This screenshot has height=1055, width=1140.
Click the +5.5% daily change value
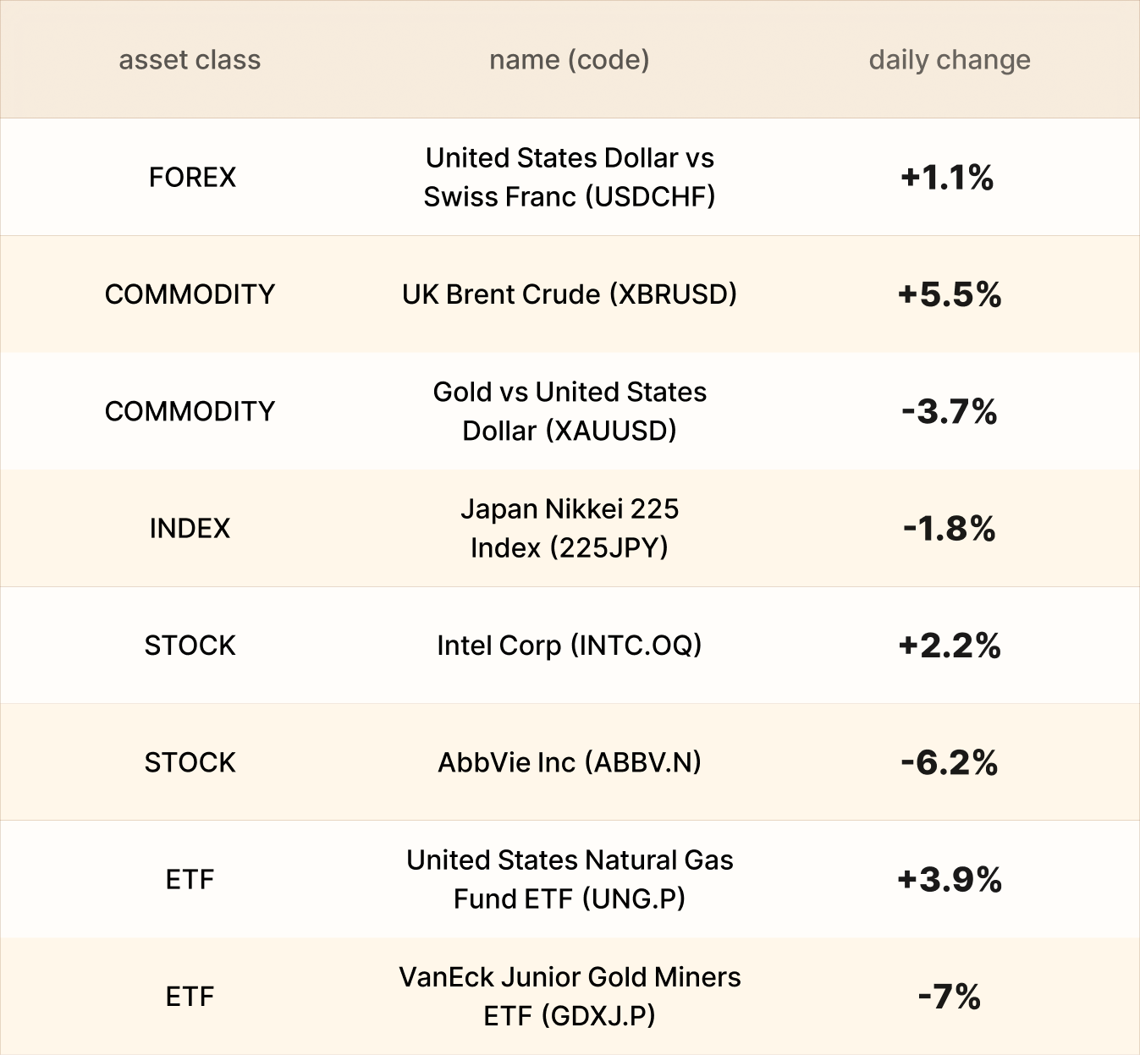pyautogui.click(x=949, y=294)
